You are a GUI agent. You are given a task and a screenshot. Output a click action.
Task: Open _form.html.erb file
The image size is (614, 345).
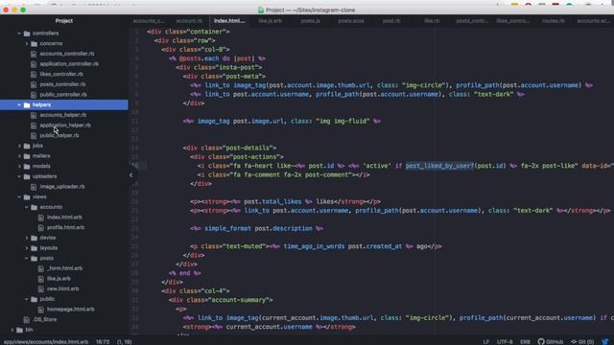click(x=64, y=268)
